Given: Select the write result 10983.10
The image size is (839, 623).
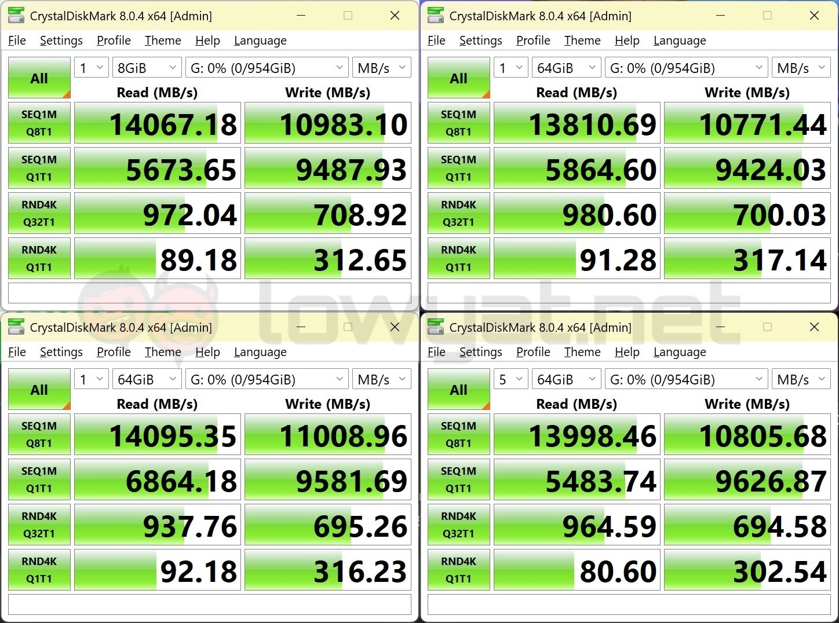Looking at the screenshot, I should (x=328, y=123).
